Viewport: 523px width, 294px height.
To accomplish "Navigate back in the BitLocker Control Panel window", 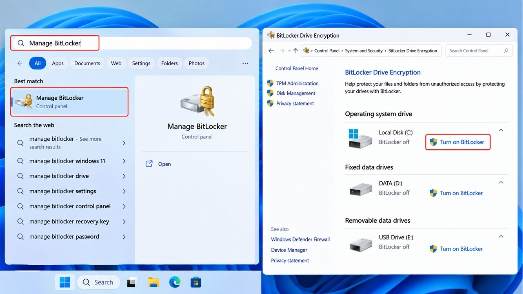I will pyautogui.click(x=271, y=51).
